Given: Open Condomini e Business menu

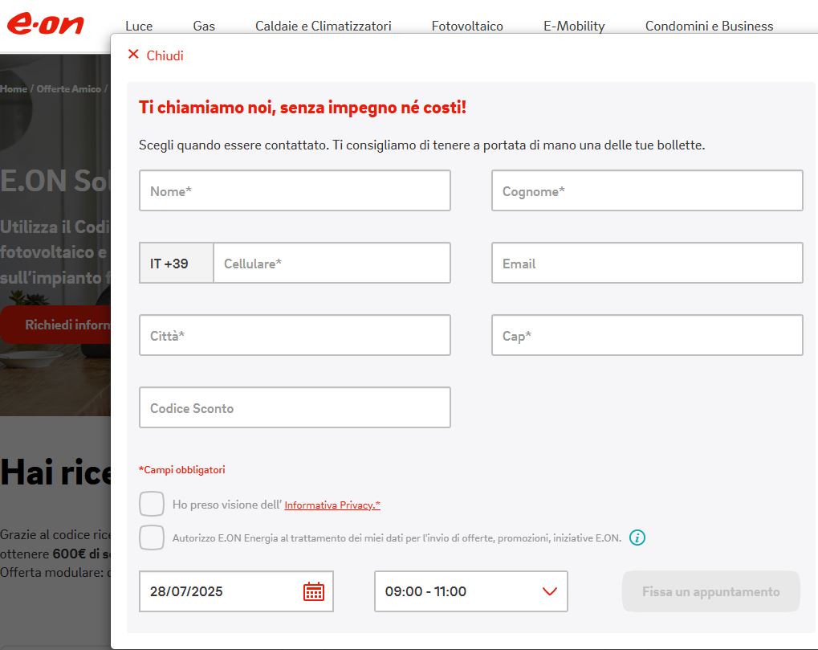Looking at the screenshot, I should 710,26.
